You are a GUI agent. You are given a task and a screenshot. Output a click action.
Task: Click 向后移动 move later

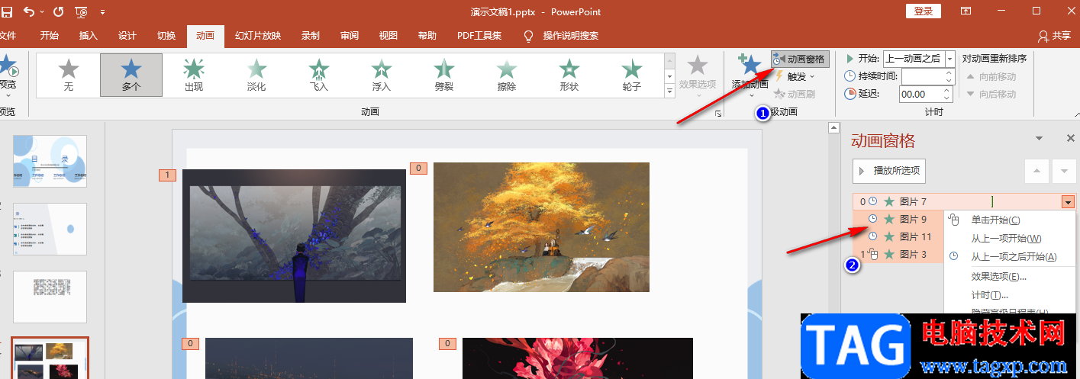coord(991,94)
